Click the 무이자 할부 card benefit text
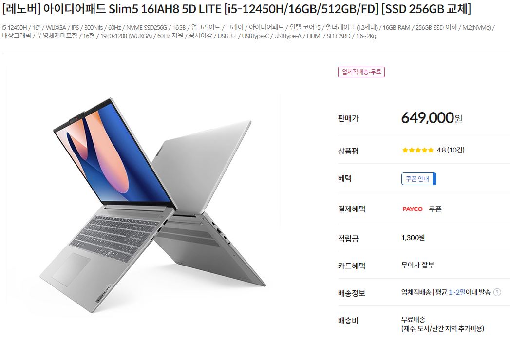Viewport: 510px width, 342px height. (x=417, y=265)
